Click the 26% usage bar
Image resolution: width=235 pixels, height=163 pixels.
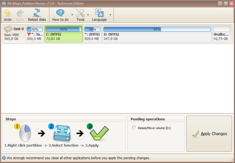[x=35, y=29]
